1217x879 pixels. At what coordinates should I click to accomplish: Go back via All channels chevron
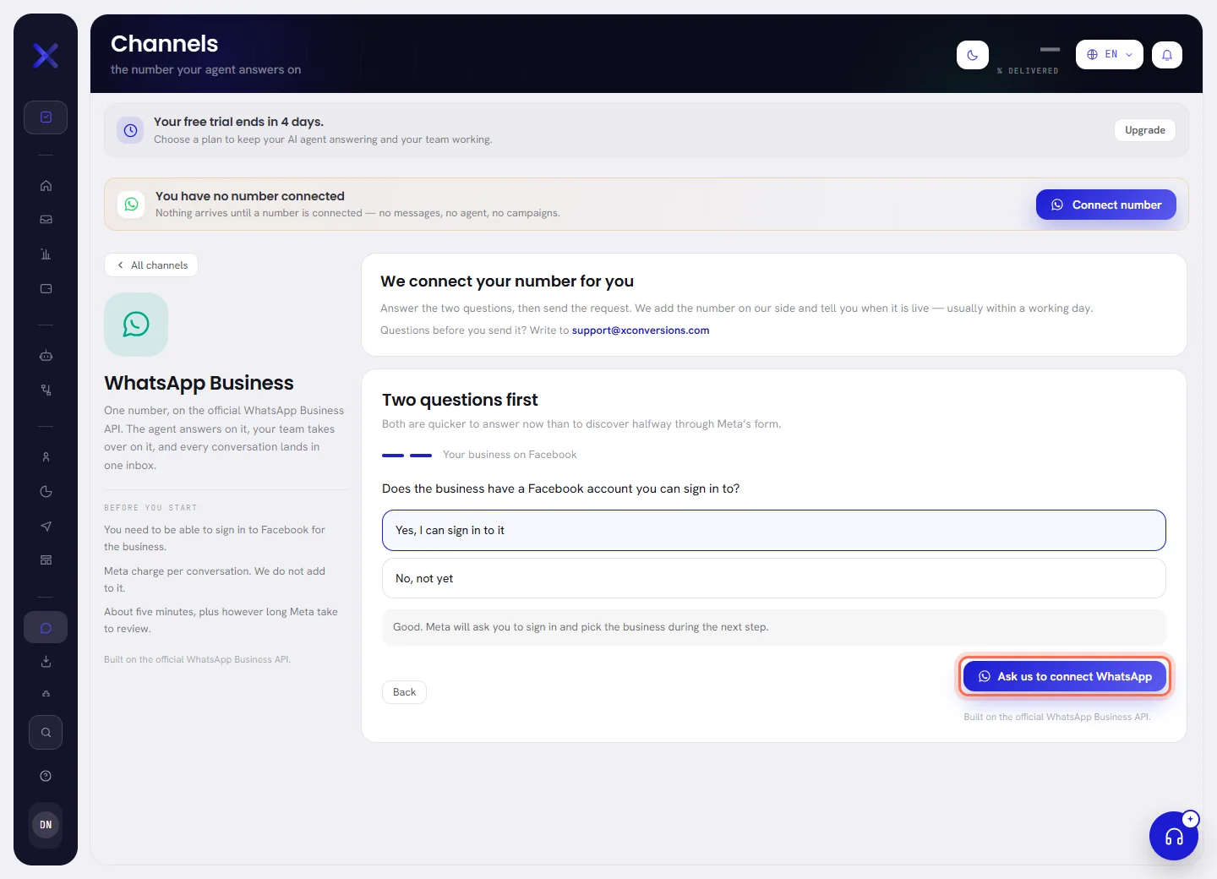pos(151,265)
